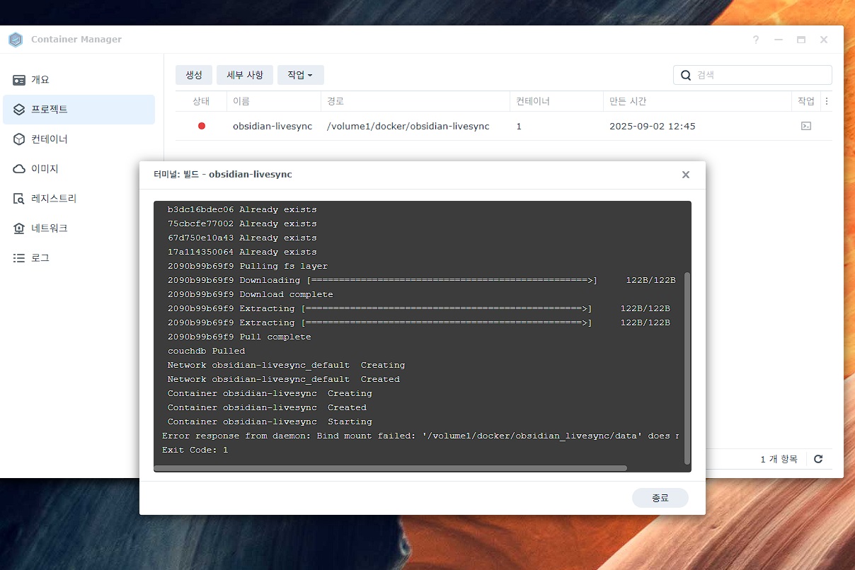Open the 네트워크 section
The width and height of the screenshot is (855, 570).
[50, 228]
